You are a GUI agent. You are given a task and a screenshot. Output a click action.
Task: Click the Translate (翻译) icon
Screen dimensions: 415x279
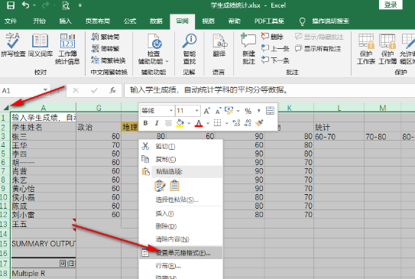[219, 45]
